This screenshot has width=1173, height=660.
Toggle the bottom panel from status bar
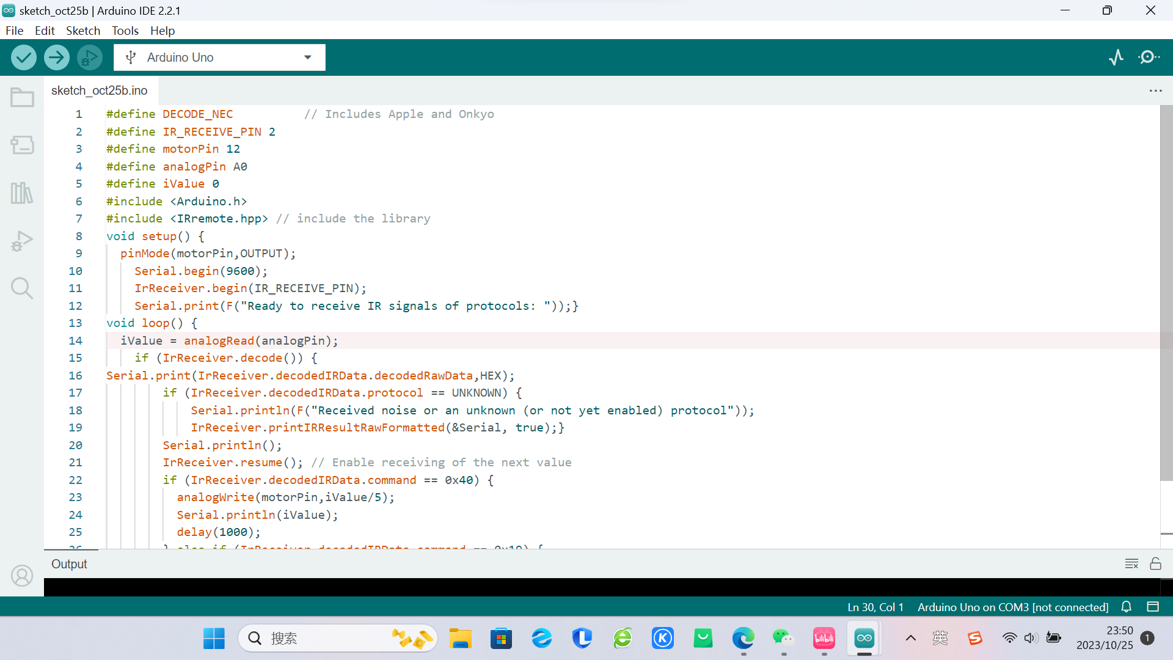click(x=1153, y=607)
